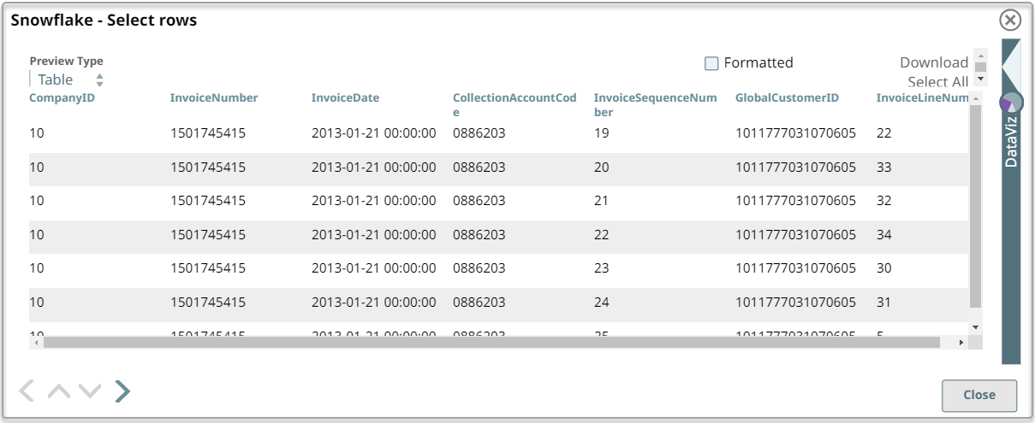Click left arrow of horizontal scrollbar
The image size is (1035, 423).
[x=35, y=342]
